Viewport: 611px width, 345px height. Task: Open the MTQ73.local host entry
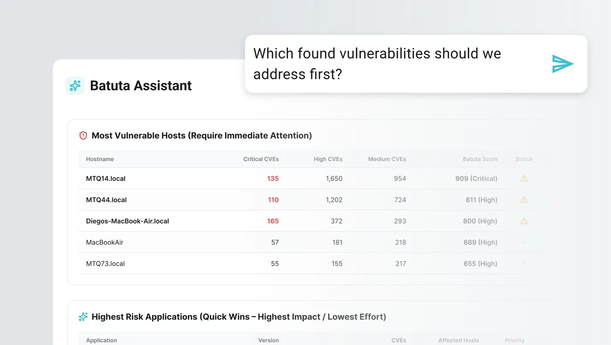coord(308,263)
